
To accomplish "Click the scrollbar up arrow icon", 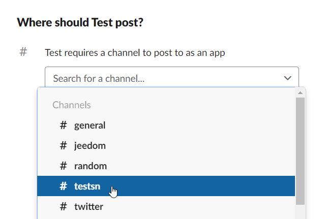I will pos(300,92).
